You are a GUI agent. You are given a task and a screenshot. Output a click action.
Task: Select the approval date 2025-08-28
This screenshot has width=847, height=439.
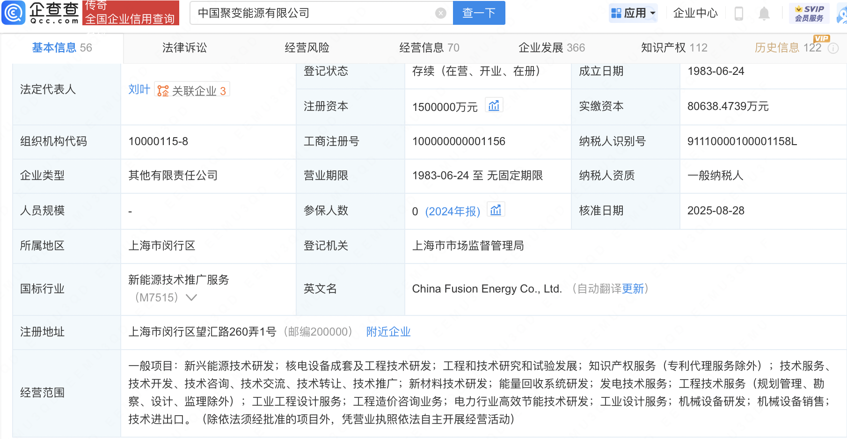716,211
